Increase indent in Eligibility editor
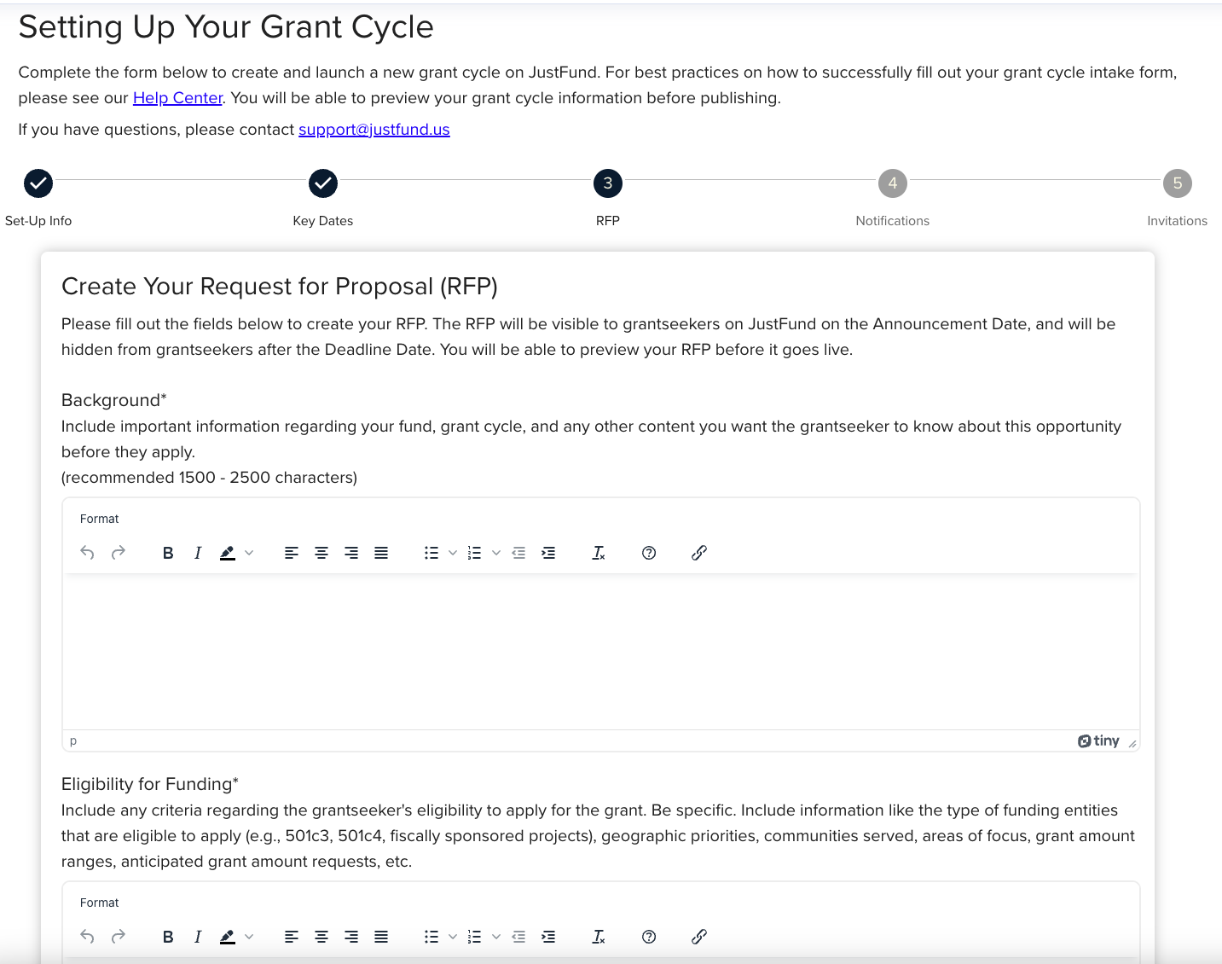This screenshot has width=1222, height=964. tap(548, 937)
